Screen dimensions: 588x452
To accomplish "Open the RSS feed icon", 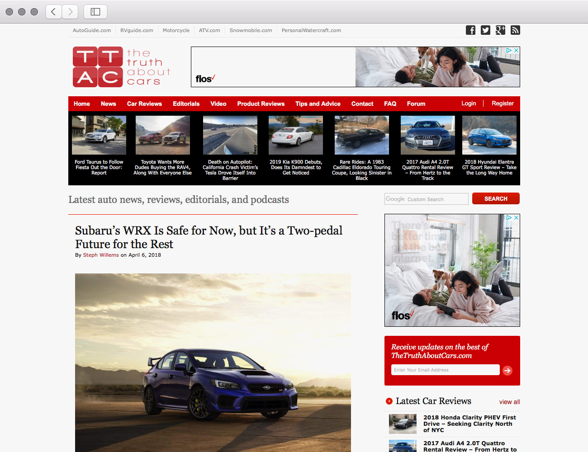I will point(515,30).
